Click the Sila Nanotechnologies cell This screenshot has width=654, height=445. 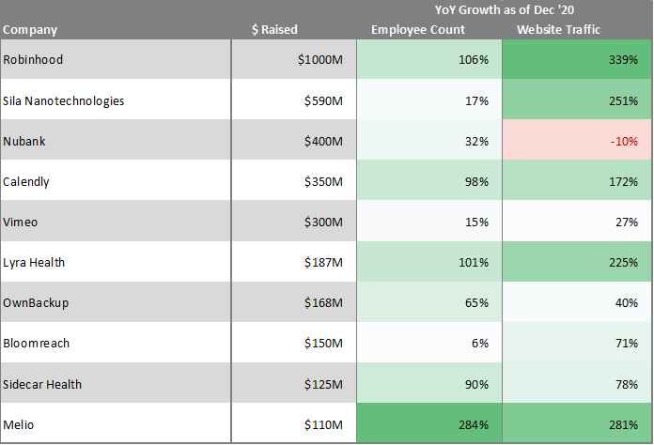pyautogui.click(x=116, y=100)
